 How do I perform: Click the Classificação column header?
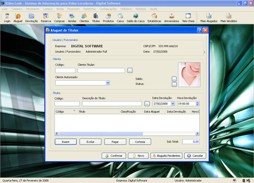coord(131,111)
